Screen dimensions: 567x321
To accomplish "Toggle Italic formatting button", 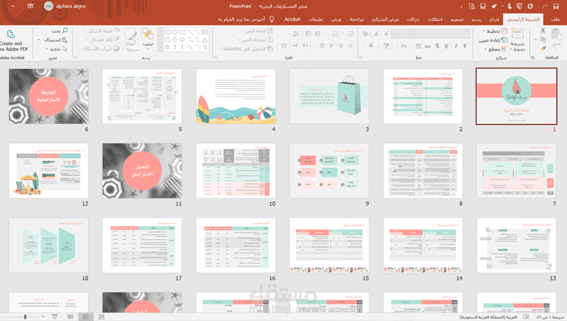I will tap(456, 46).
